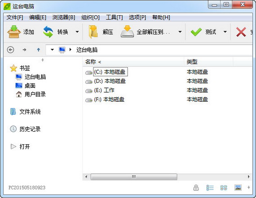Screen dimensions: 256x198
Task: Click the E: drive disk icon
Action: tap(89, 91)
